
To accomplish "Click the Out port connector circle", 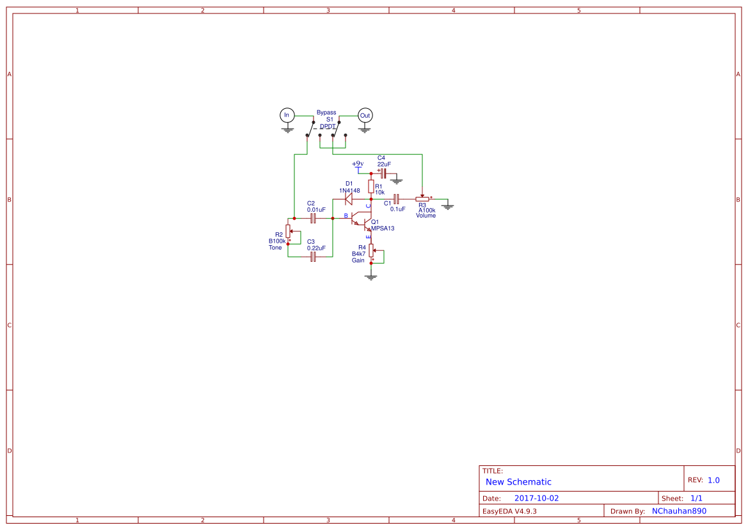I will coord(365,116).
